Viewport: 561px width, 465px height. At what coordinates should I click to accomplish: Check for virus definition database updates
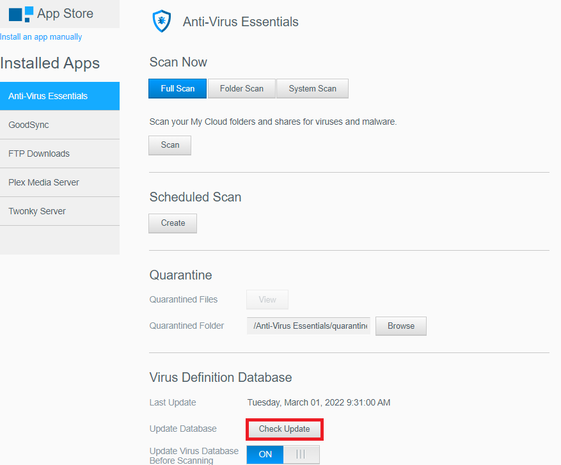[284, 429]
